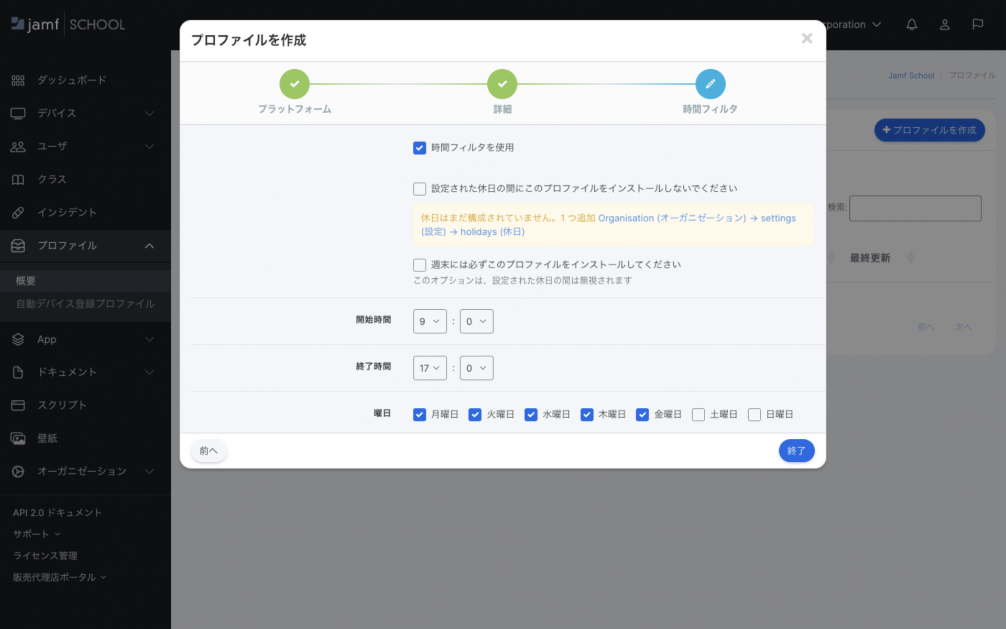The image size is (1006, 629).
Task: Open the end hour dropdown showing 17
Action: coord(429,368)
